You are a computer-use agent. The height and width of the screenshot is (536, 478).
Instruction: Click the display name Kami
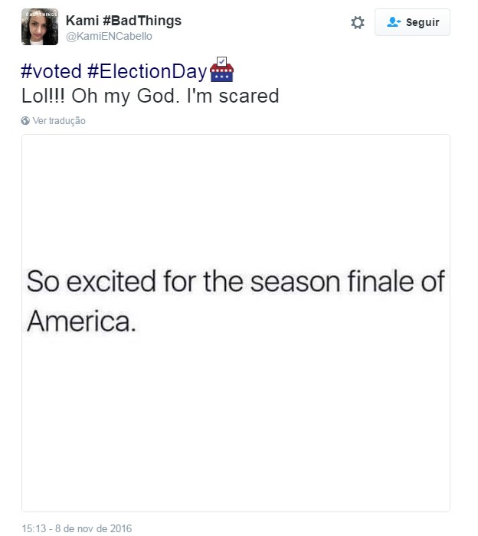[82, 20]
